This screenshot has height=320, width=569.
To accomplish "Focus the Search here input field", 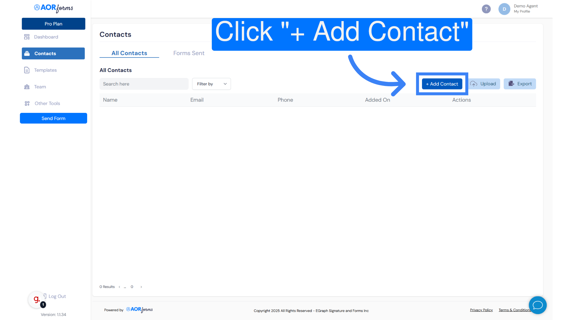I will pyautogui.click(x=144, y=84).
